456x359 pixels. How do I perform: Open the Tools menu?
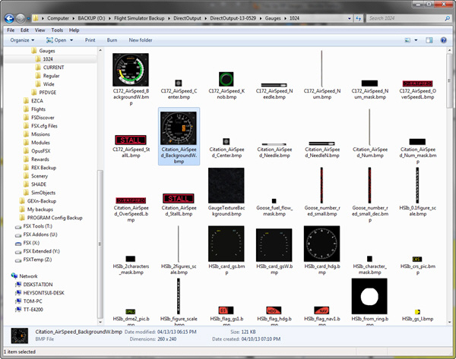tap(57, 30)
